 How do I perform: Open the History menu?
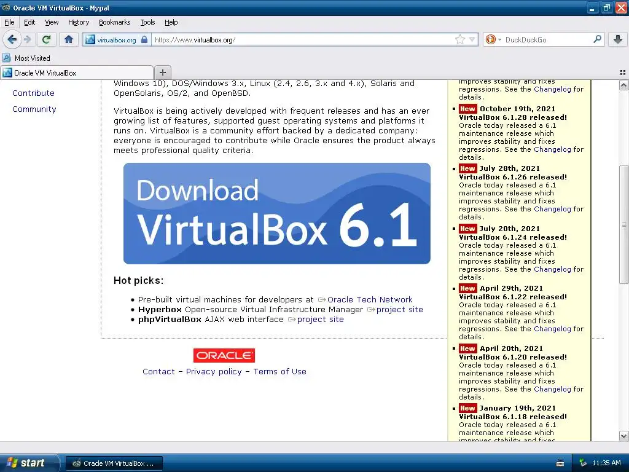pos(78,23)
